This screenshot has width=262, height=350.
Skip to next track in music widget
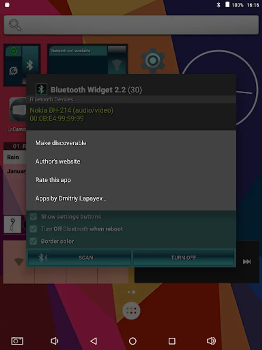(247, 261)
